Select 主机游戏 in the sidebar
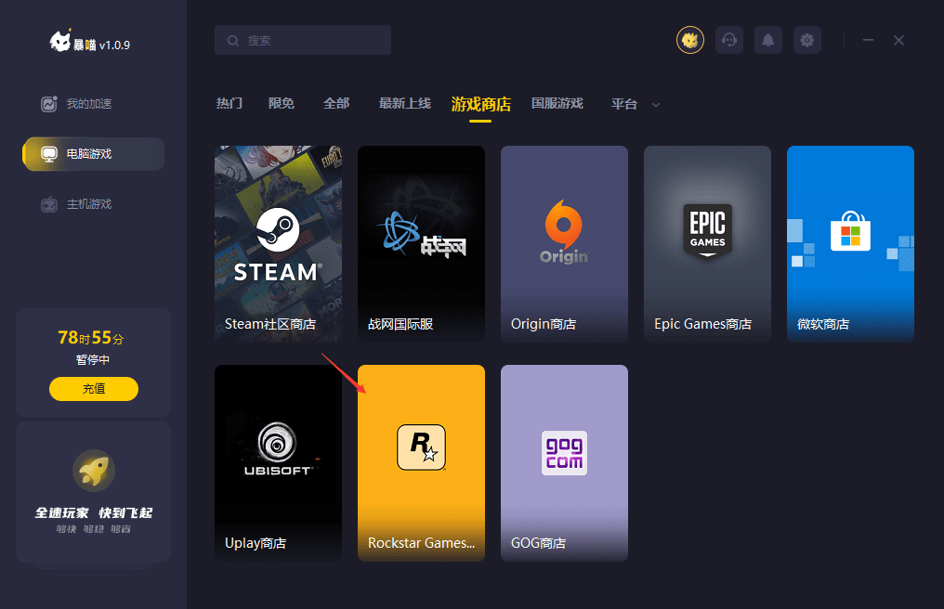Viewport: 944px width, 609px height. tap(89, 204)
